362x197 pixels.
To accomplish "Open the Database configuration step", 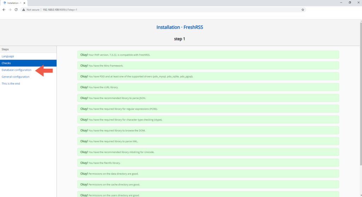I will coord(16,70).
